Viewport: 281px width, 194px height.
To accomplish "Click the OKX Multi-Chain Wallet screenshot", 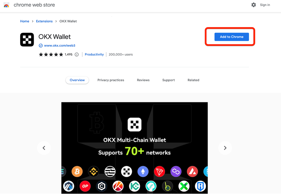I will tap(135, 148).
